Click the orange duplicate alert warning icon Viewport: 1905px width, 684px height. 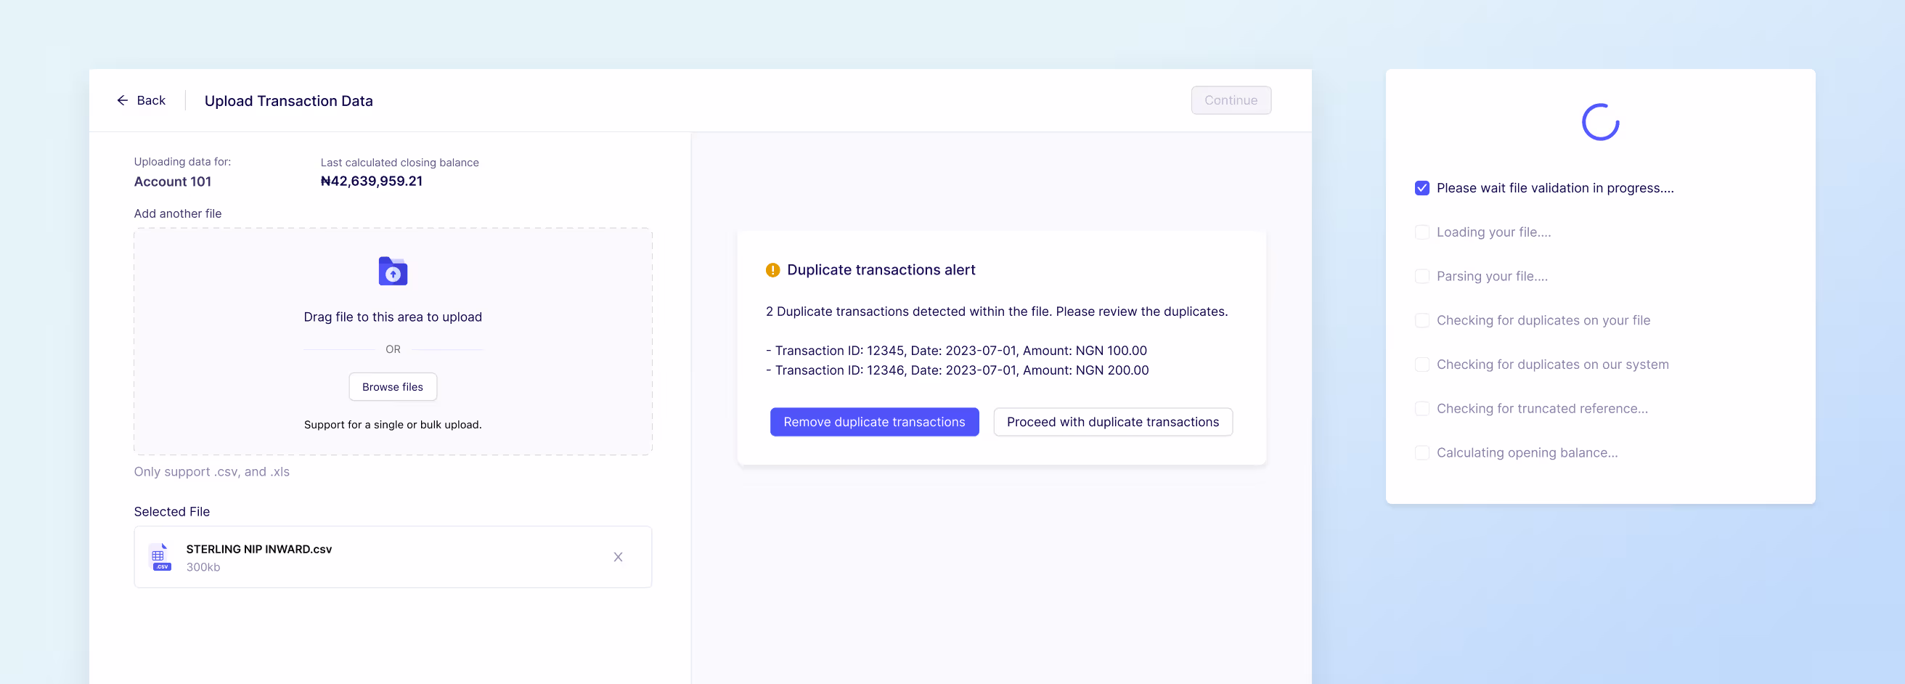[x=772, y=270]
